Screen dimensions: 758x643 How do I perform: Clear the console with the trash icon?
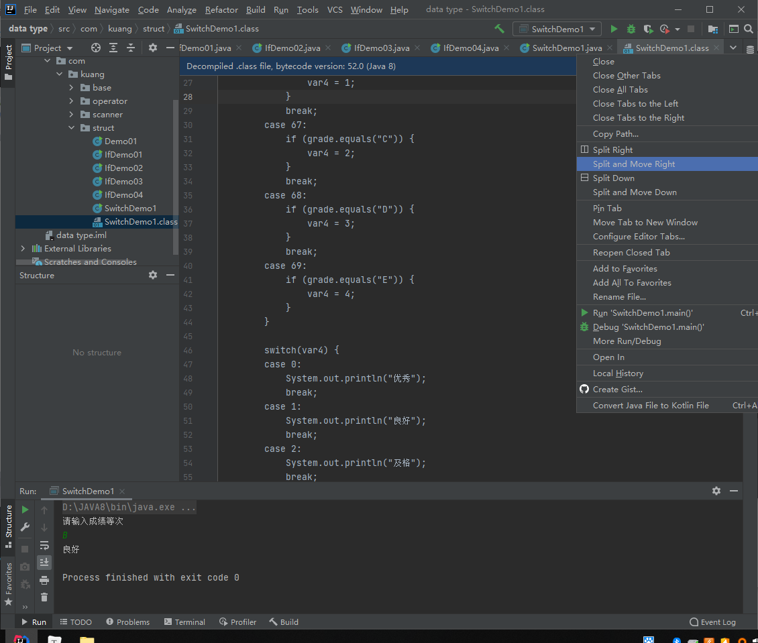pos(44,597)
